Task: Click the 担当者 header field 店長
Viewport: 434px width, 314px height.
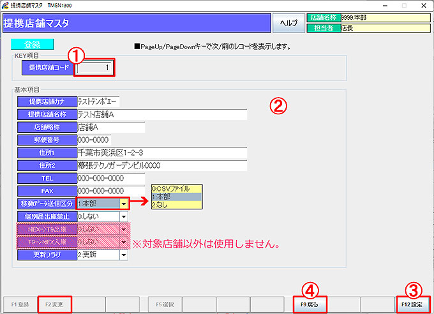Action: point(385,28)
